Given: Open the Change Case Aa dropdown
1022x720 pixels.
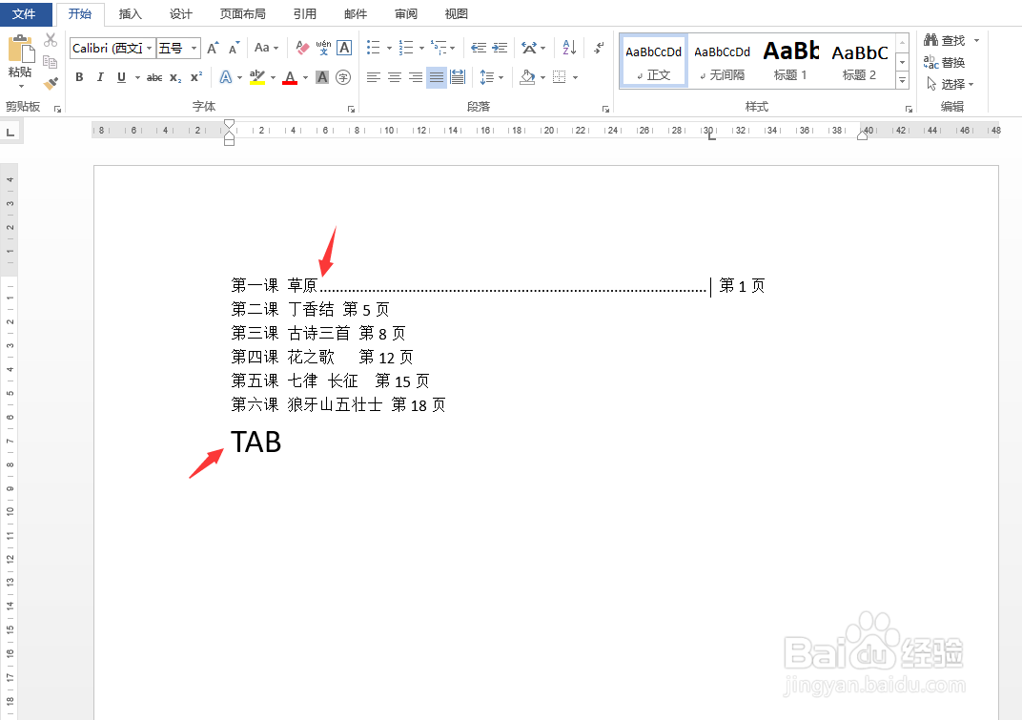Looking at the screenshot, I should (x=266, y=48).
